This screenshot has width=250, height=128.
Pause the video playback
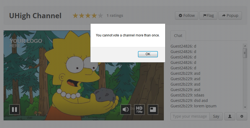point(14,110)
